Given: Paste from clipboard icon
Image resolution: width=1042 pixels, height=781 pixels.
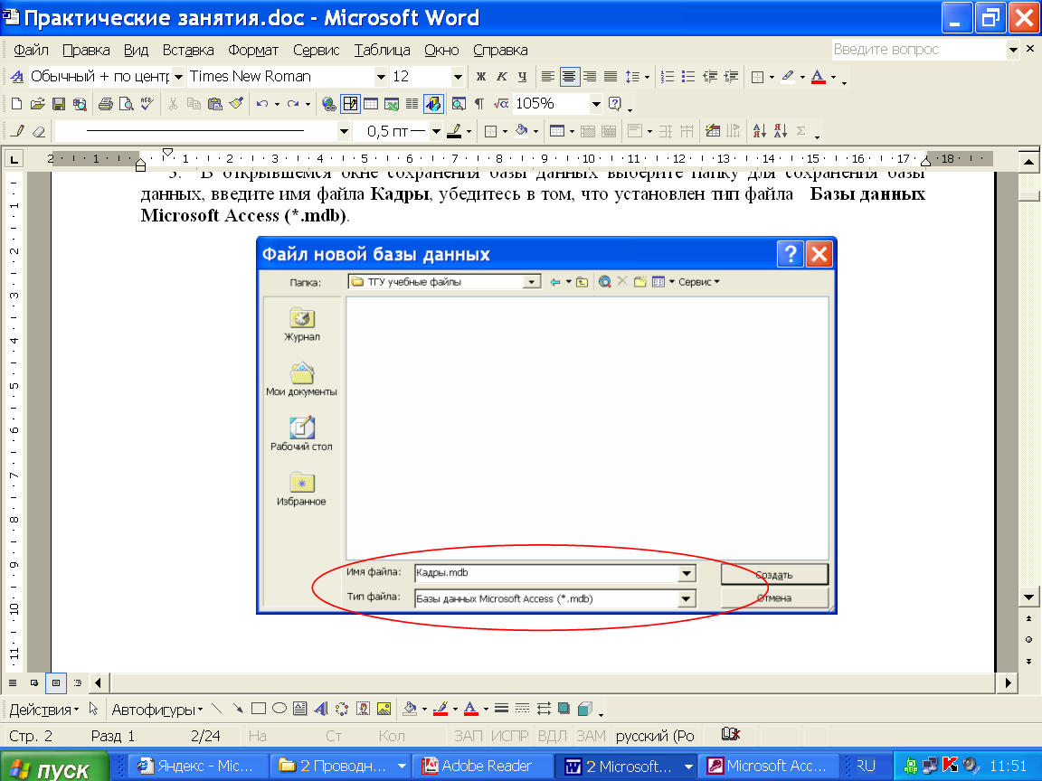Looking at the screenshot, I should tap(214, 104).
